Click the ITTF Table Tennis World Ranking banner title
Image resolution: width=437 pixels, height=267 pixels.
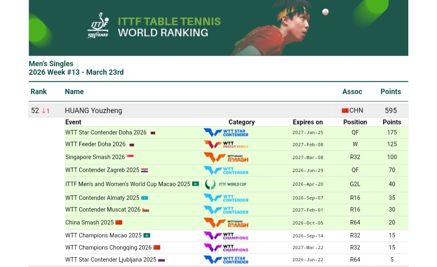coord(169,27)
